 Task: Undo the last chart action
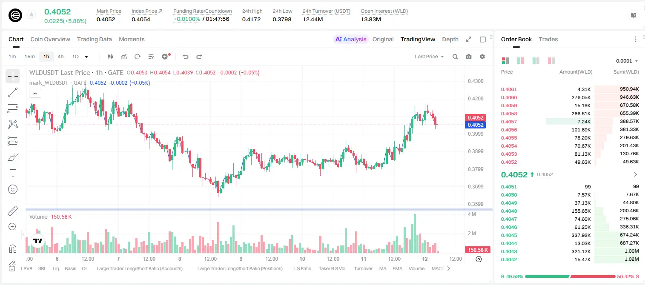coord(186,57)
